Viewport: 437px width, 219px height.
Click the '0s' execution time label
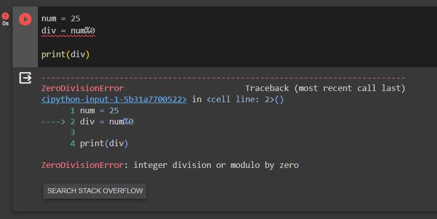click(x=6, y=24)
